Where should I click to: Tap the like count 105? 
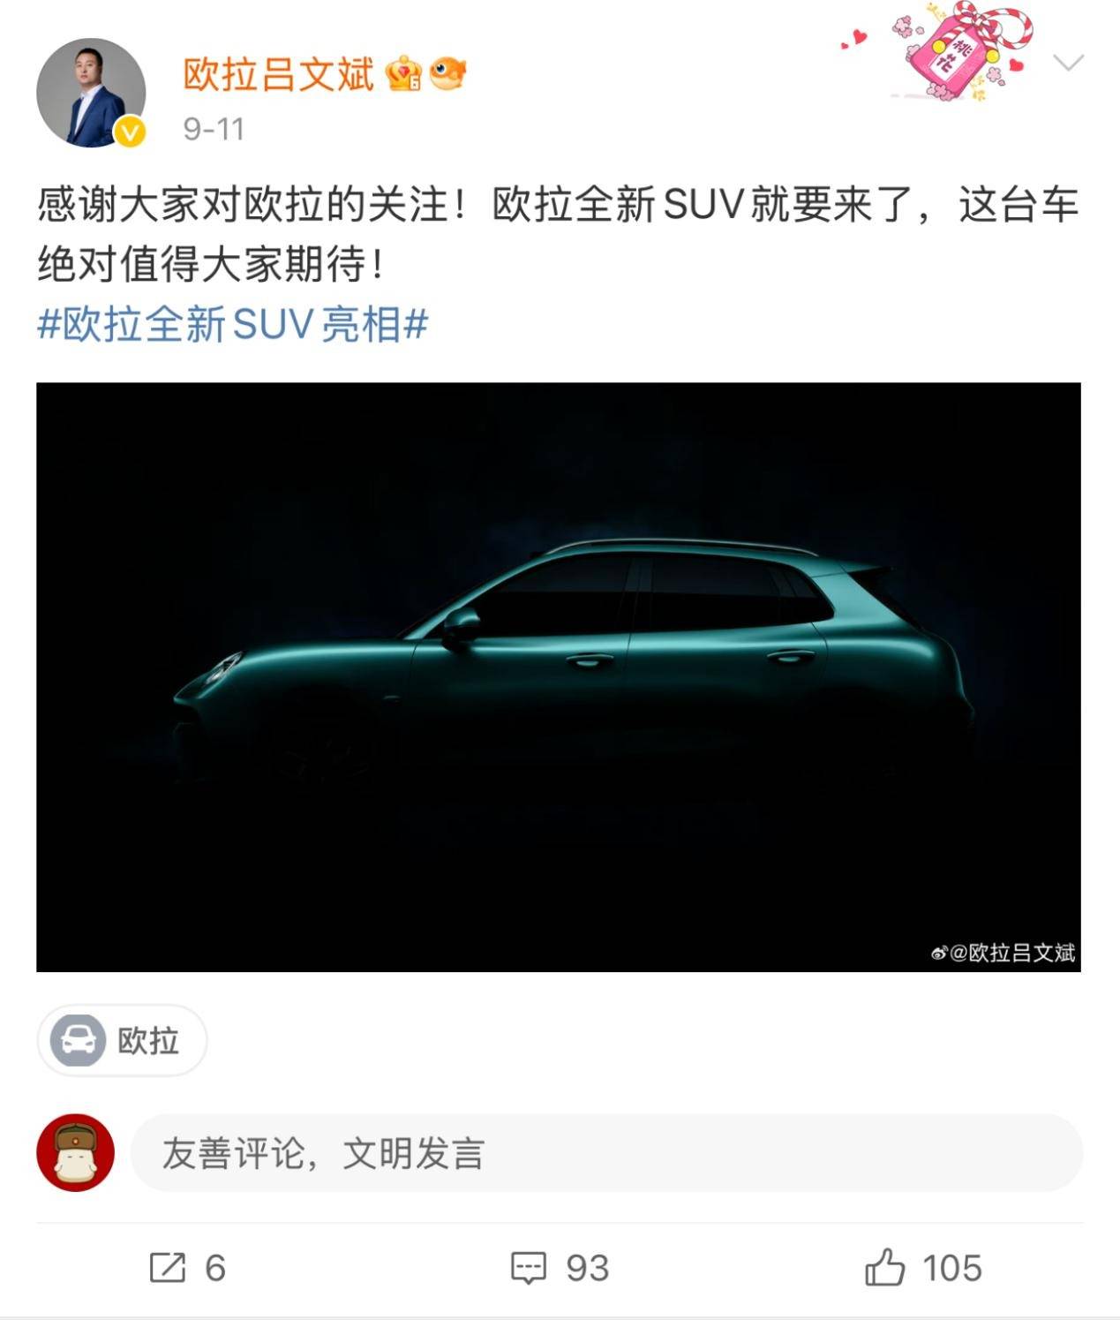pos(952,1269)
